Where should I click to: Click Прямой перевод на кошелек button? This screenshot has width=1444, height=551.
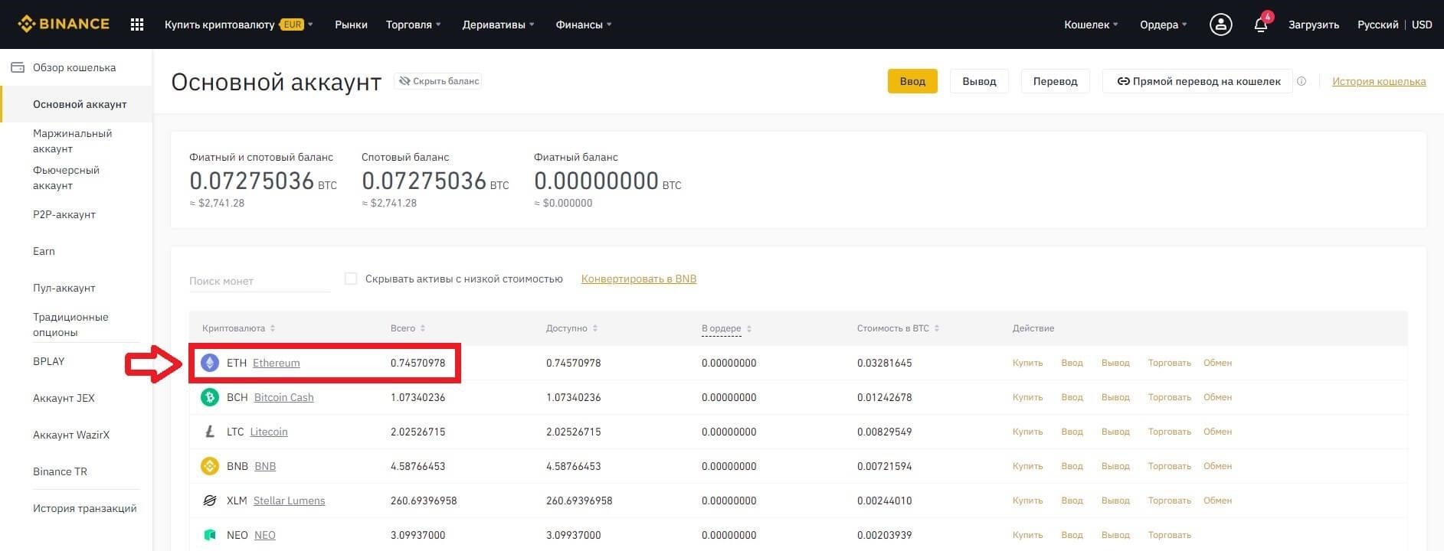(1197, 81)
